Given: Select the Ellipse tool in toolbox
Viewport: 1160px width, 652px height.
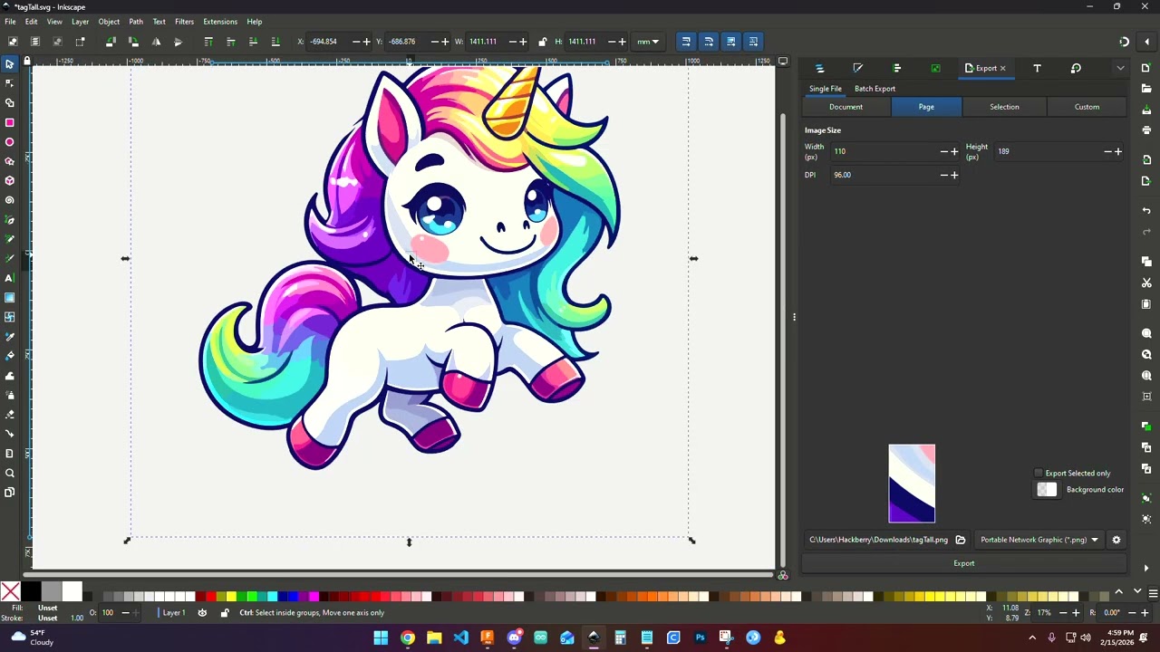Looking at the screenshot, I should pos(10,142).
